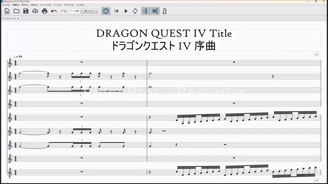328x184 pixels.
Task: Open the 編集(E) menu
Action: click(x=16, y=4)
